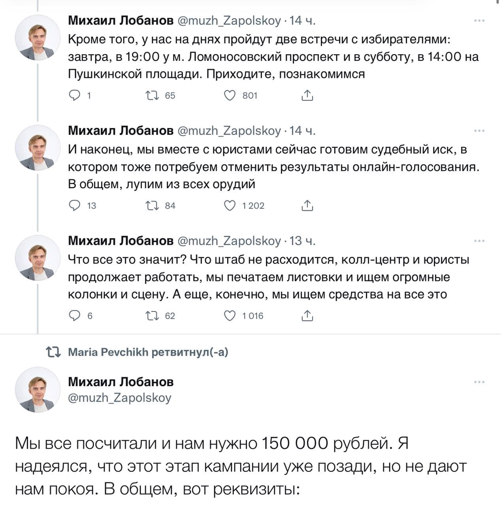
Task: Reply to the tweet about meetings with voters
Action: 75,95
